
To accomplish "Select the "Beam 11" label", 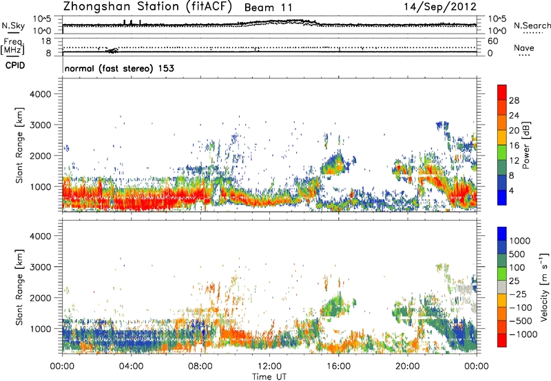I will (268, 8).
